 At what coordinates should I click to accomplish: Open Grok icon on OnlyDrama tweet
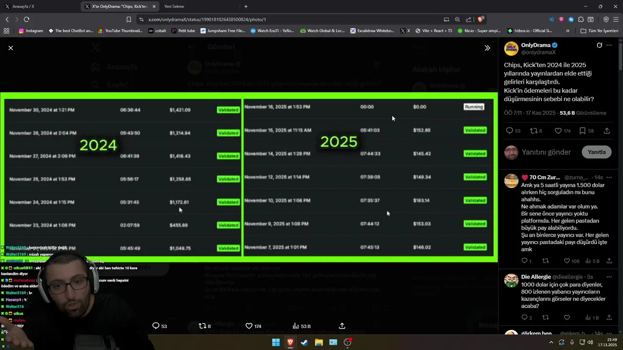(599, 45)
